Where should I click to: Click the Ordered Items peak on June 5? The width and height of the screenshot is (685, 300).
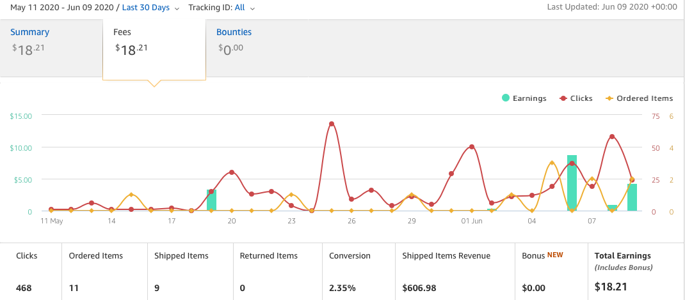click(x=552, y=163)
